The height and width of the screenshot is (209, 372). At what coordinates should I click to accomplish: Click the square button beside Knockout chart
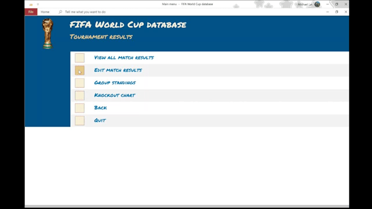pos(80,95)
